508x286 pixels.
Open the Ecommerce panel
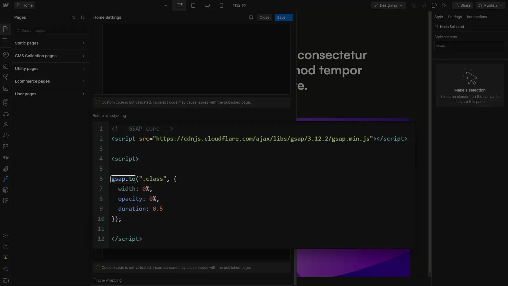pos(6,136)
